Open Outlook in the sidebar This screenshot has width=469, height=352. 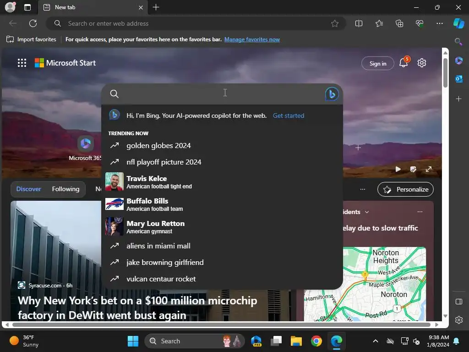pyautogui.click(x=458, y=79)
